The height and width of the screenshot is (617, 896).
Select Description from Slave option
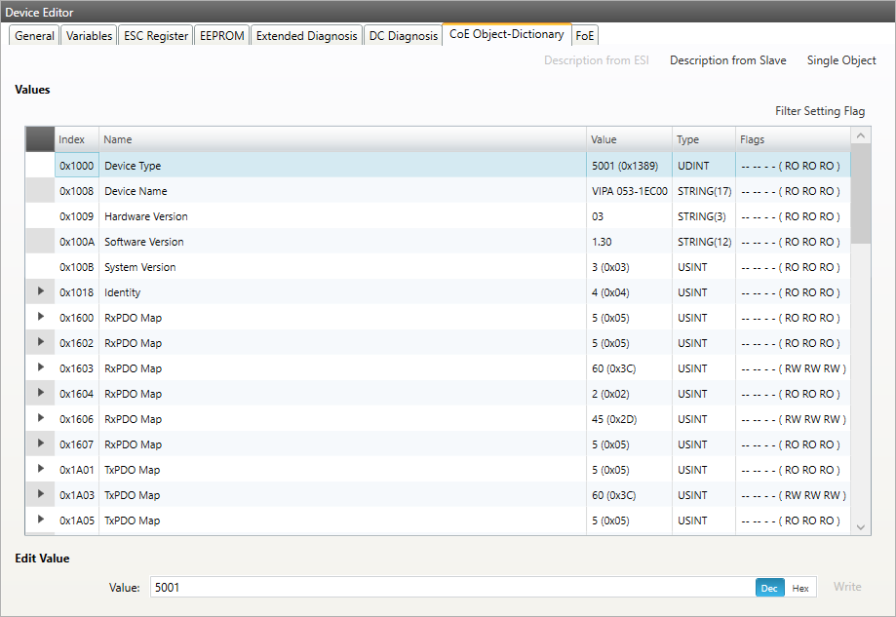(727, 60)
